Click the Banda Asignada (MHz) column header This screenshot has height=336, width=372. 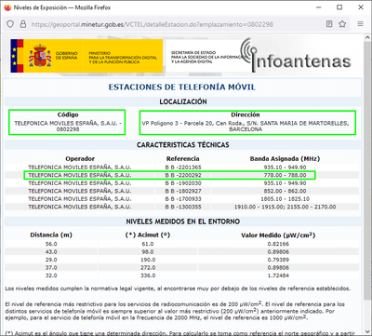point(285,159)
